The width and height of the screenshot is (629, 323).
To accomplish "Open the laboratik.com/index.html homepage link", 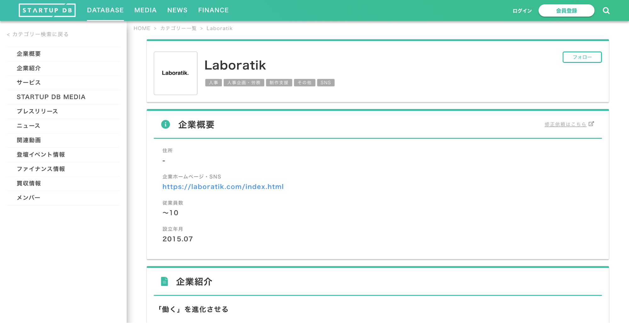I will pyautogui.click(x=223, y=187).
